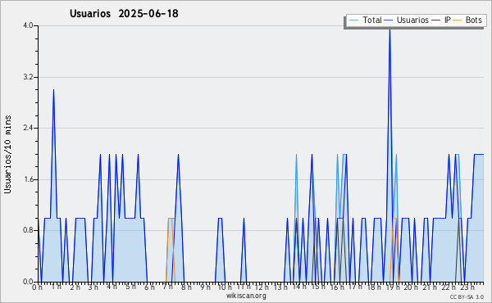Click the '10 h' x-axis label
This screenshot has width=492, height=303.
(225, 287)
